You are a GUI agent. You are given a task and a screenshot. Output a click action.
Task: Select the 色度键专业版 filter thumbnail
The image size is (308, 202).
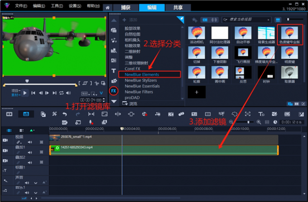[289, 34]
